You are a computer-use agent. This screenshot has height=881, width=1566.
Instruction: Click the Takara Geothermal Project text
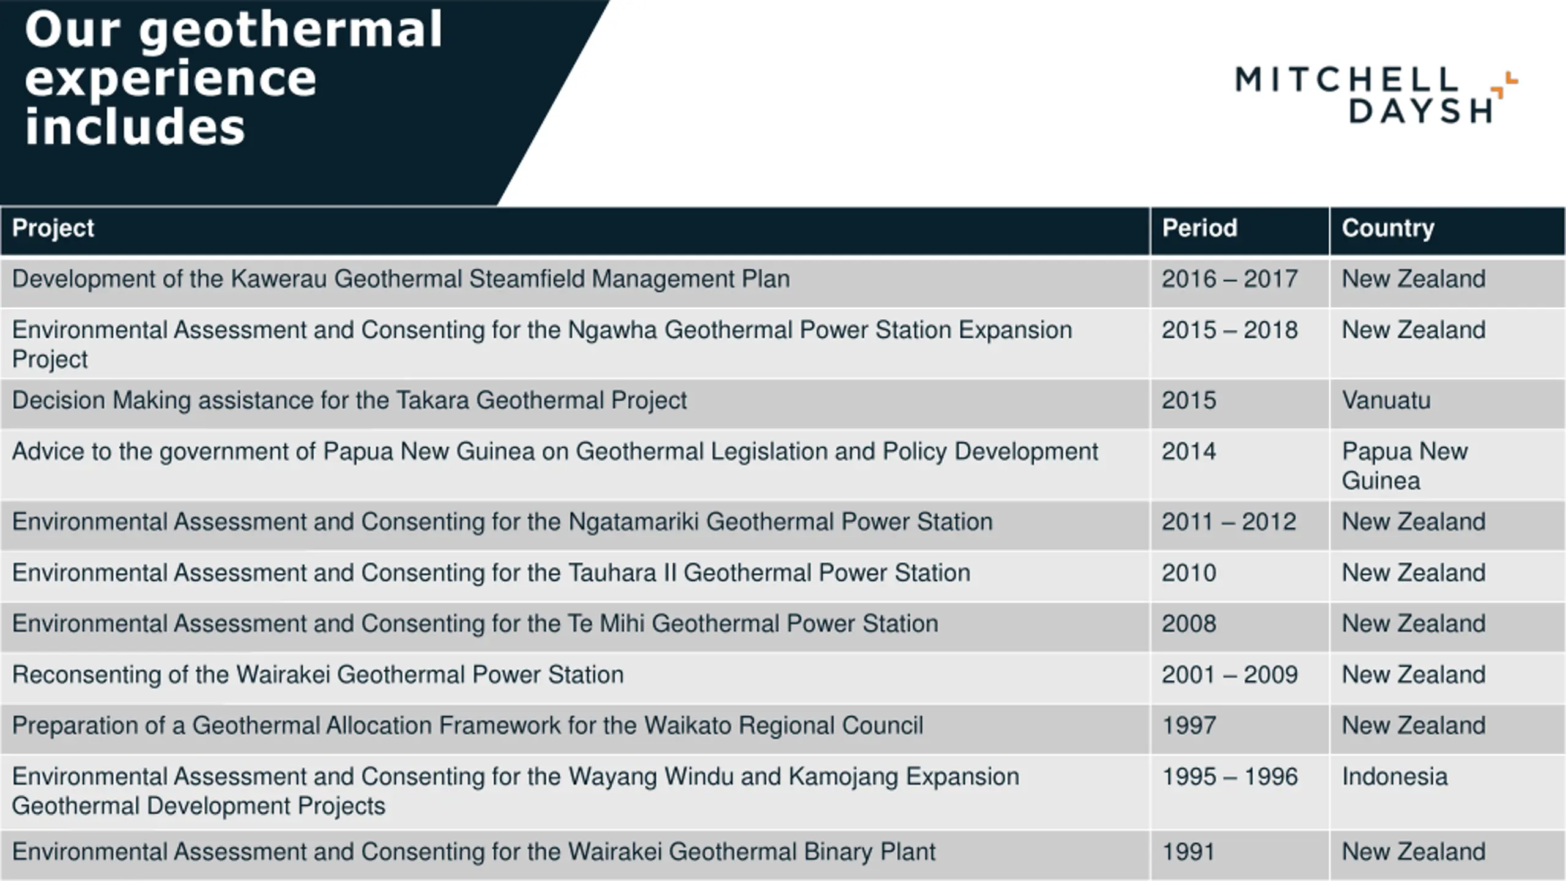(x=349, y=401)
